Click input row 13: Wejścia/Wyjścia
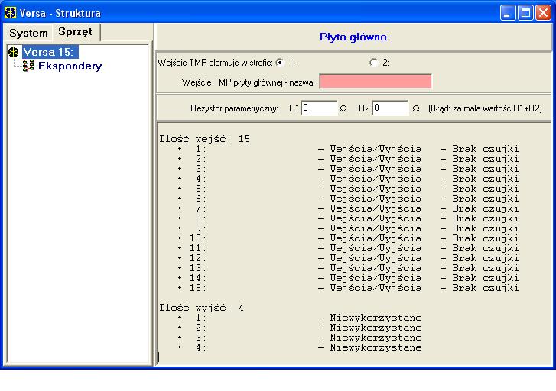 (376, 268)
